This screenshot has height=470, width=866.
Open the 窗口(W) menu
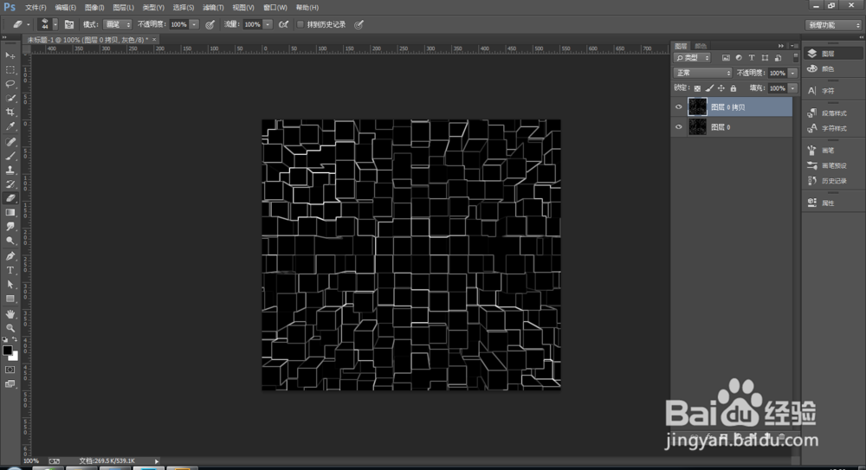(275, 7)
